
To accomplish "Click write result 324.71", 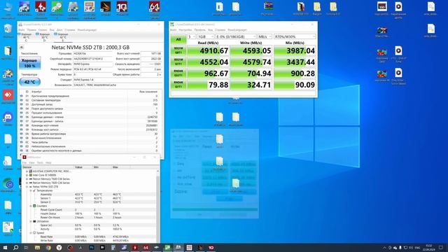I will 251,85.
